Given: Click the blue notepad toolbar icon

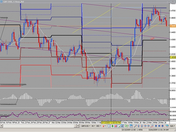Looking at the screenshot, I should coord(131,126).
